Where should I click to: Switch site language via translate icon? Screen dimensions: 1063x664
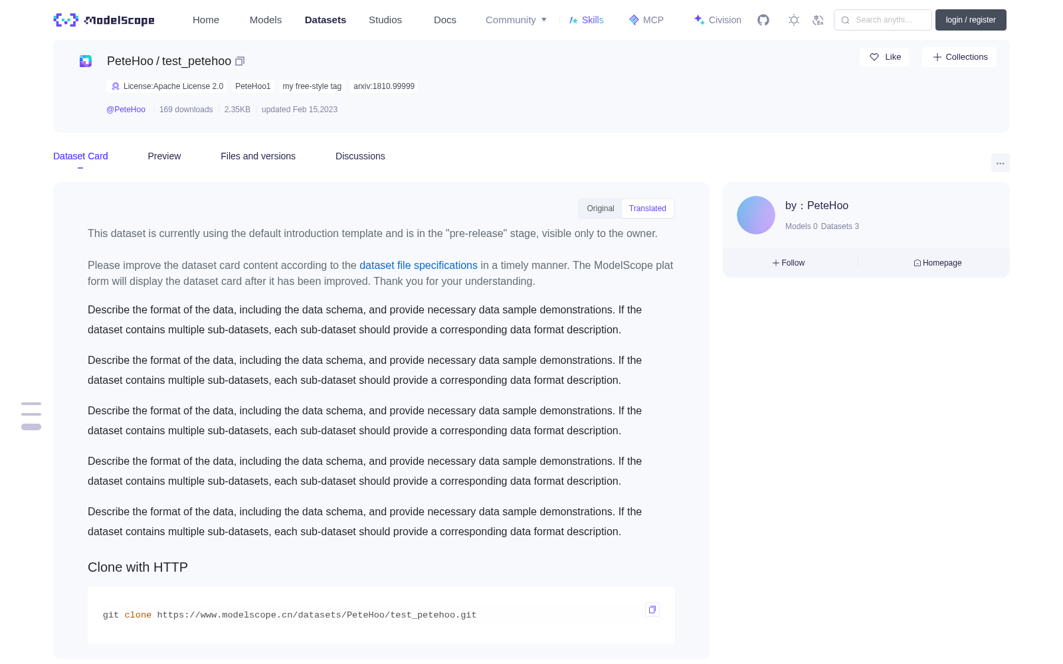click(x=819, y=20)
